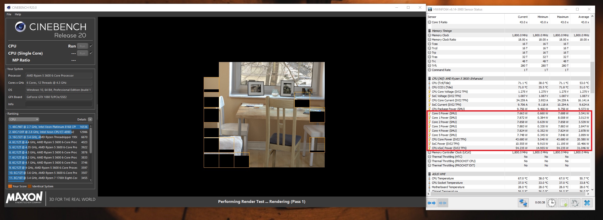Click Memory Timings group chip icon
Screen dimensions: 603x220
[430, 31]
